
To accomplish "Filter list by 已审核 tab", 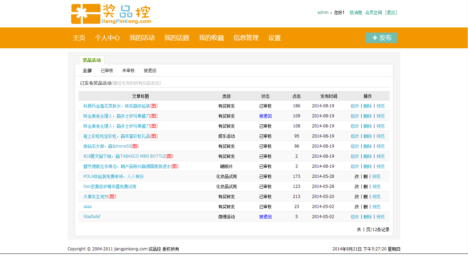I will tap(107, 71).
